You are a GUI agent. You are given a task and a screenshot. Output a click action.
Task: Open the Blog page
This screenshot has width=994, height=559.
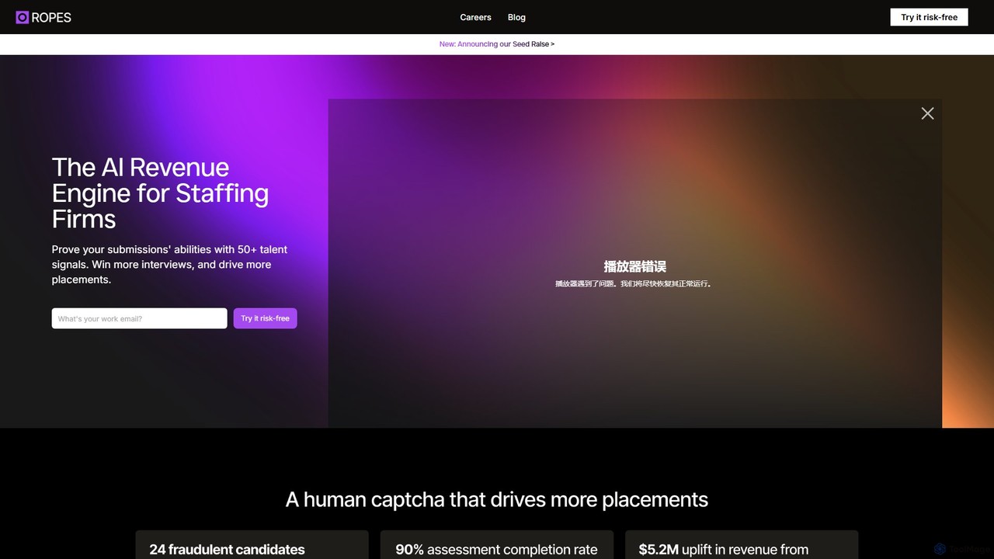click(516, 17)
